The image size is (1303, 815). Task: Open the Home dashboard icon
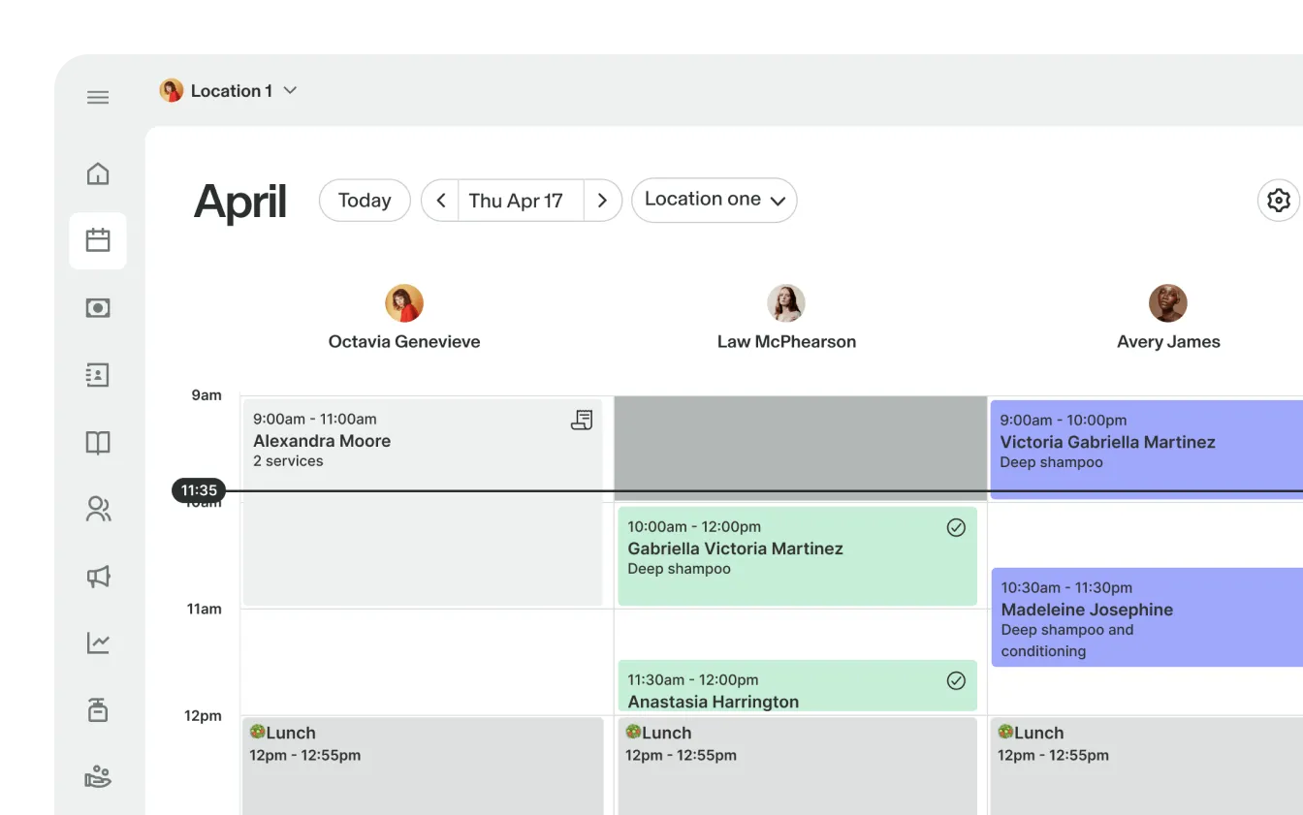(x=97, y=172)
